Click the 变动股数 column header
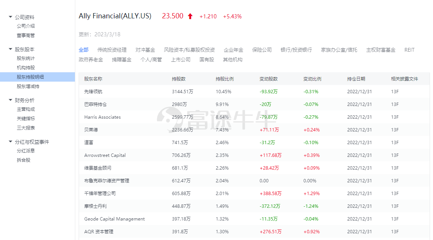The height and width of the screenshot is (240, 433). point(269,79)
